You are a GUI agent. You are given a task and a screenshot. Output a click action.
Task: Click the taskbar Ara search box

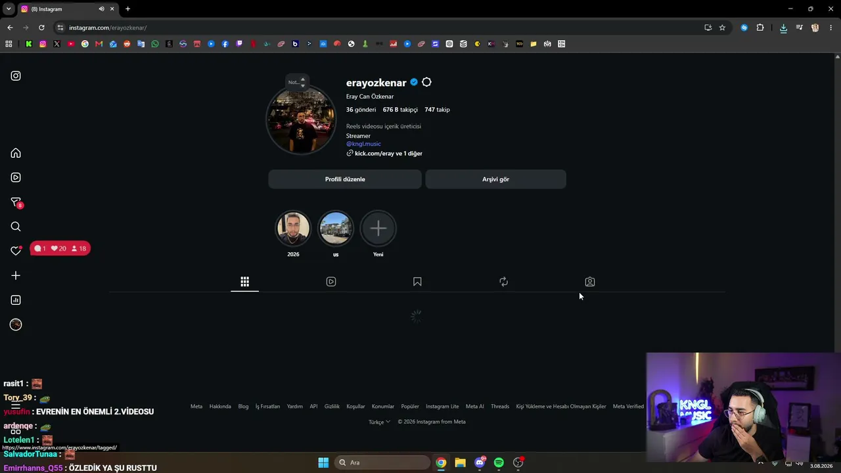click(382, 462)
